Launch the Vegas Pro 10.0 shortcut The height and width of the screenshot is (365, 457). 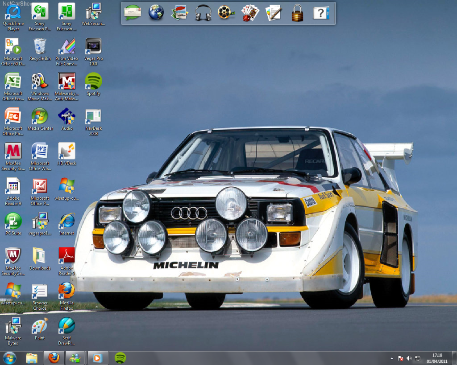coord(93,53)
